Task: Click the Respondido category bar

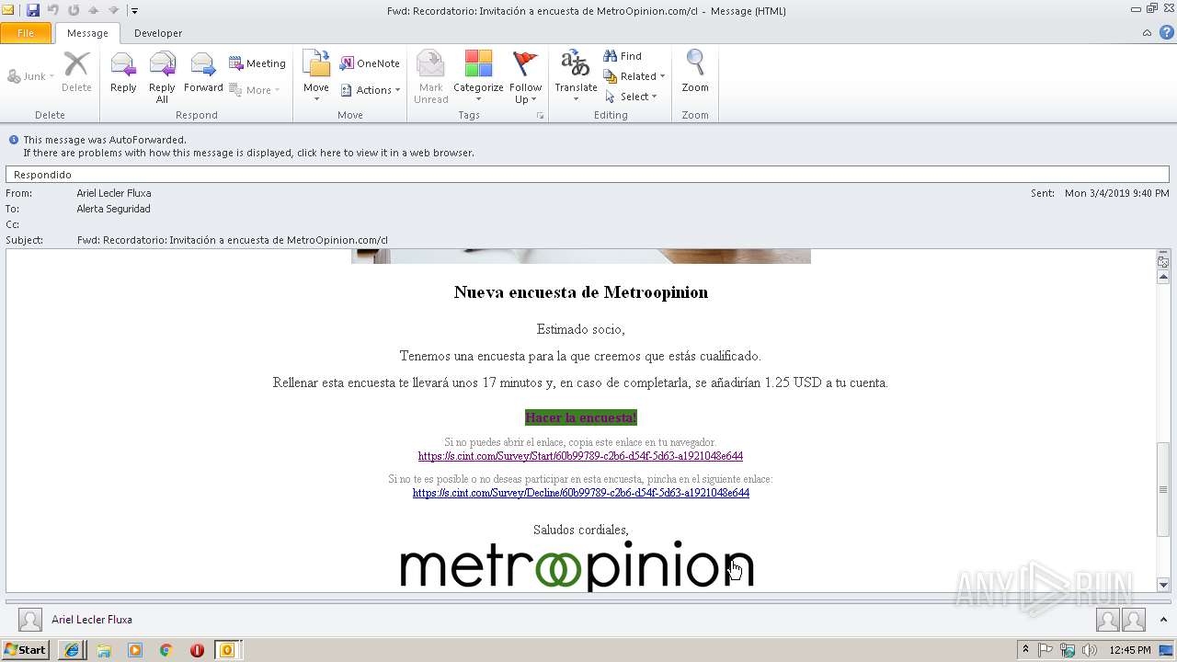Action: tap(588, 175)
